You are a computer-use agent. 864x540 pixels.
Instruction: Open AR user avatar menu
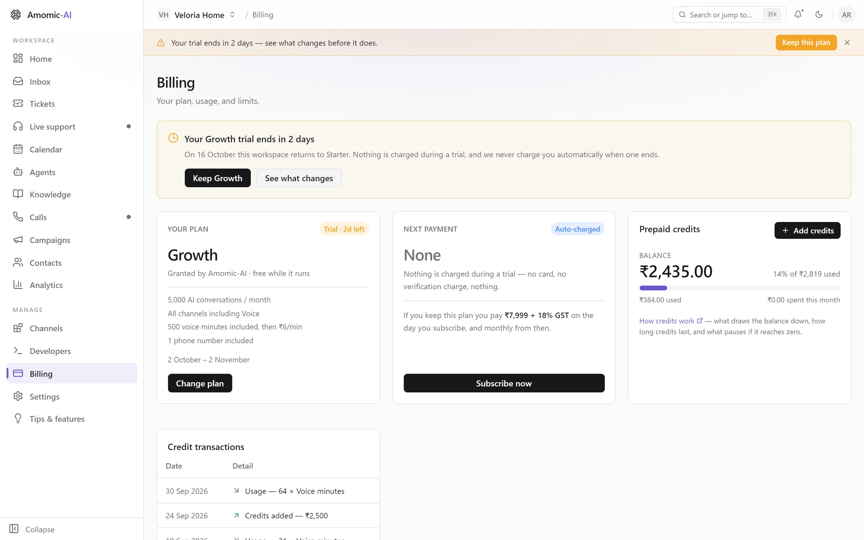coord(846,15)
